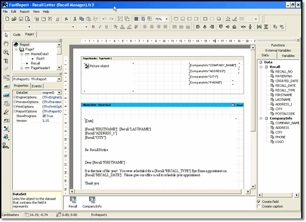This screenshot has width=306, height=222.
Task: Click the Preview report icon
Action: [x=28, y=19]
